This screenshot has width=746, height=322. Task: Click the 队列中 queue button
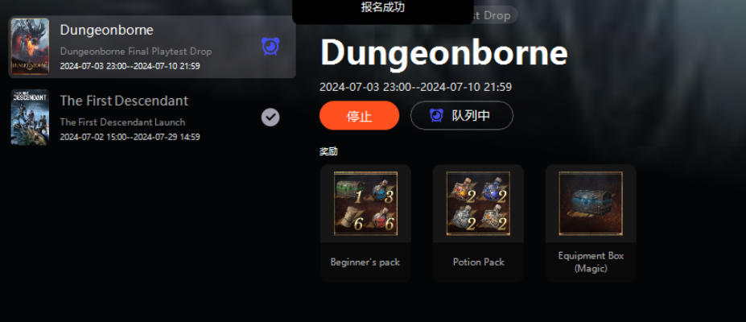click(x=461, y=116)
